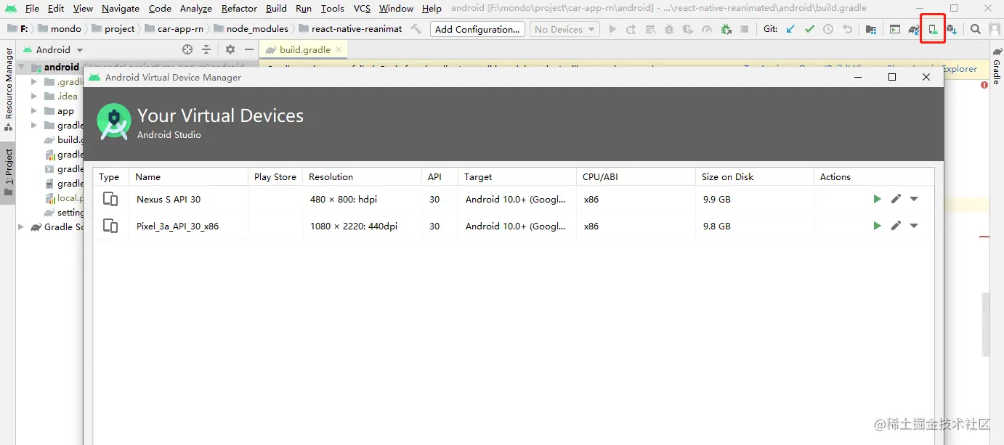The image size is (1004, 445).
Task: Expand the .idea folder node
Action: 34,97
